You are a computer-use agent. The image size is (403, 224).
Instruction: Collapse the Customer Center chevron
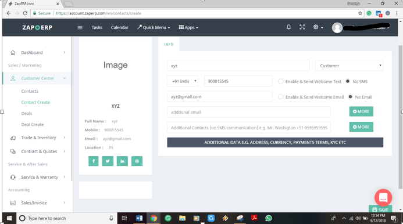(x=65, y=78)
